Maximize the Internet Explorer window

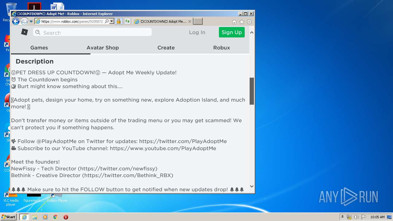[x=246, y=14]
